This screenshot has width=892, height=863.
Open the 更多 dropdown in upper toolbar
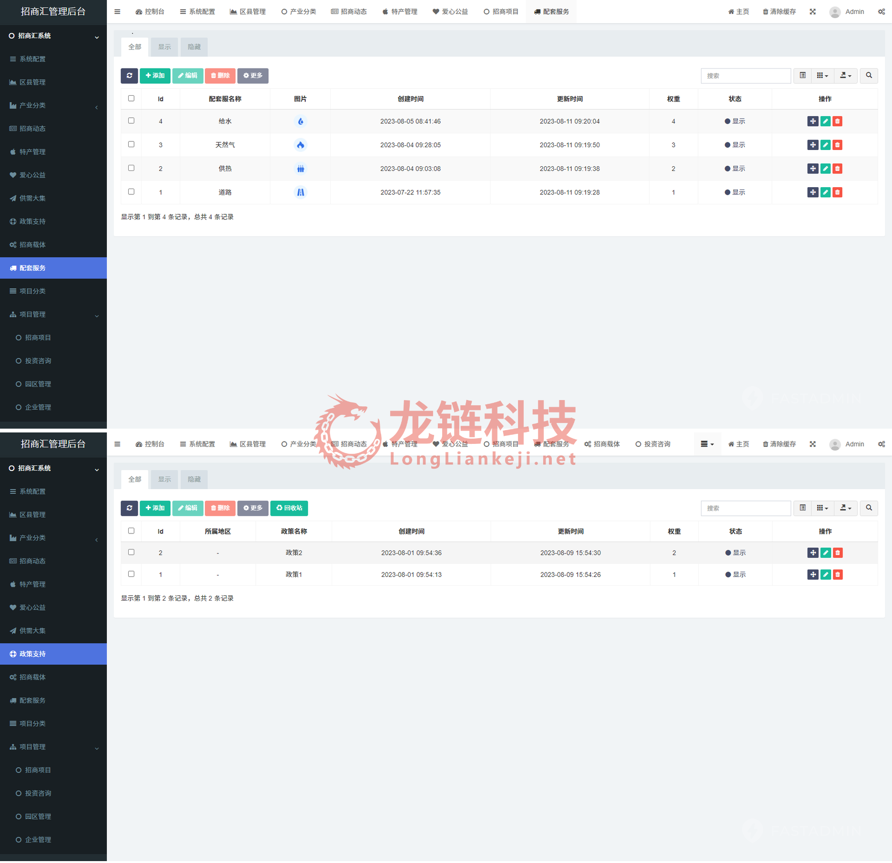pos(253,75)
